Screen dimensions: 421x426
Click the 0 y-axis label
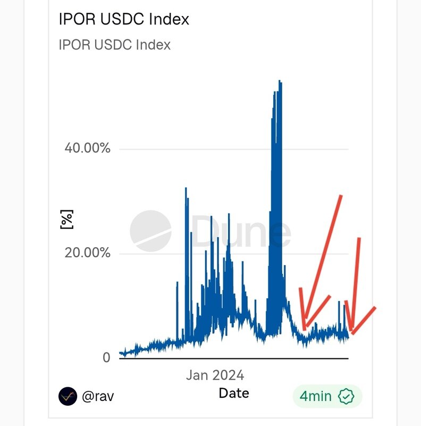(x=107, y=357)
